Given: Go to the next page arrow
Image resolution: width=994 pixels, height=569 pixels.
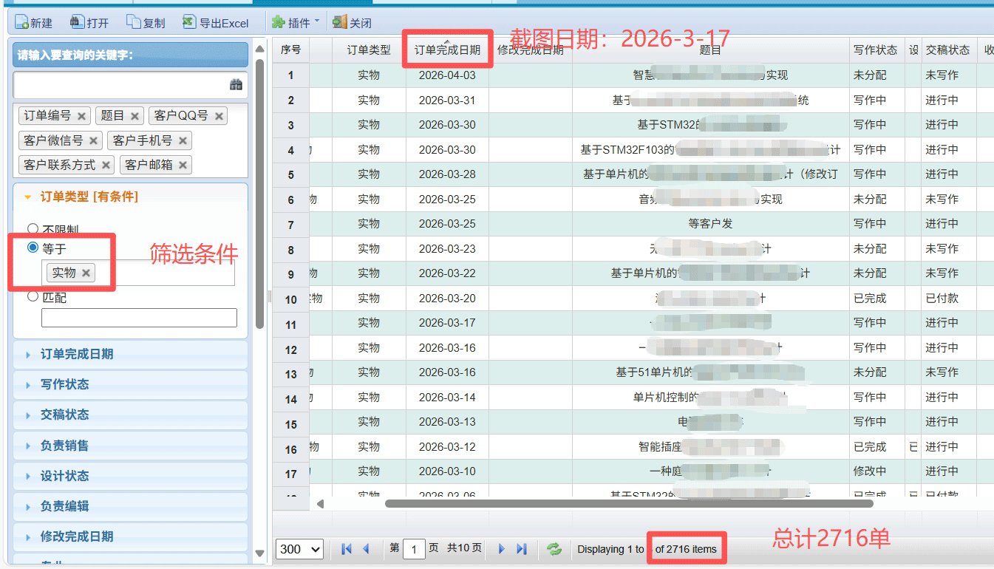Looking at the screenshot, I should coord(502,549).
